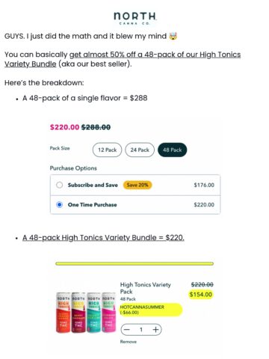269x359 pixels.
Task: Select the 12 Pack size option
Action: 107,150
